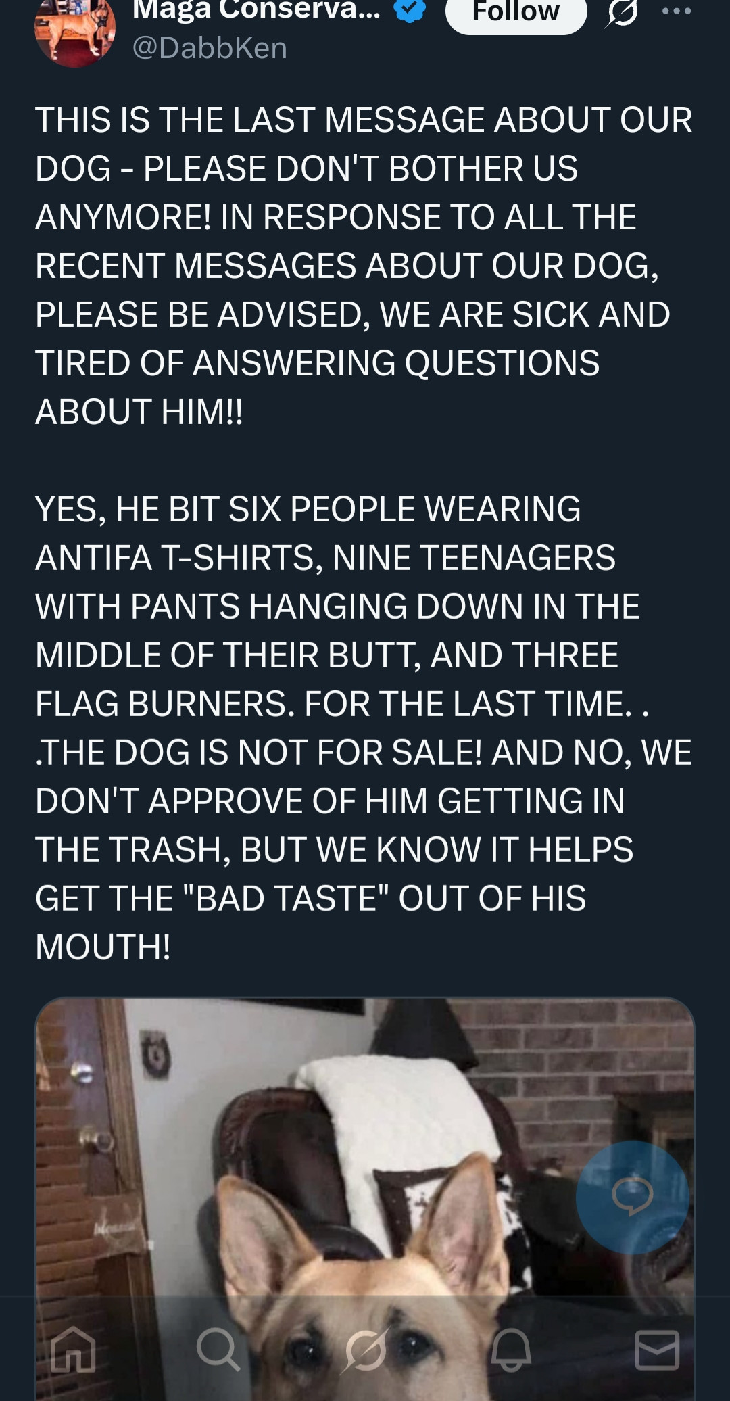Open the Notifications bell tab

pyautogui.click(x=511, y=1350)
